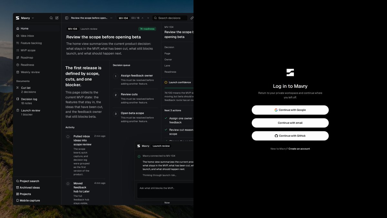Click the link icon after Search decisions
The width and height of the screenshot is (387, 218).
(x=192, y=18)
